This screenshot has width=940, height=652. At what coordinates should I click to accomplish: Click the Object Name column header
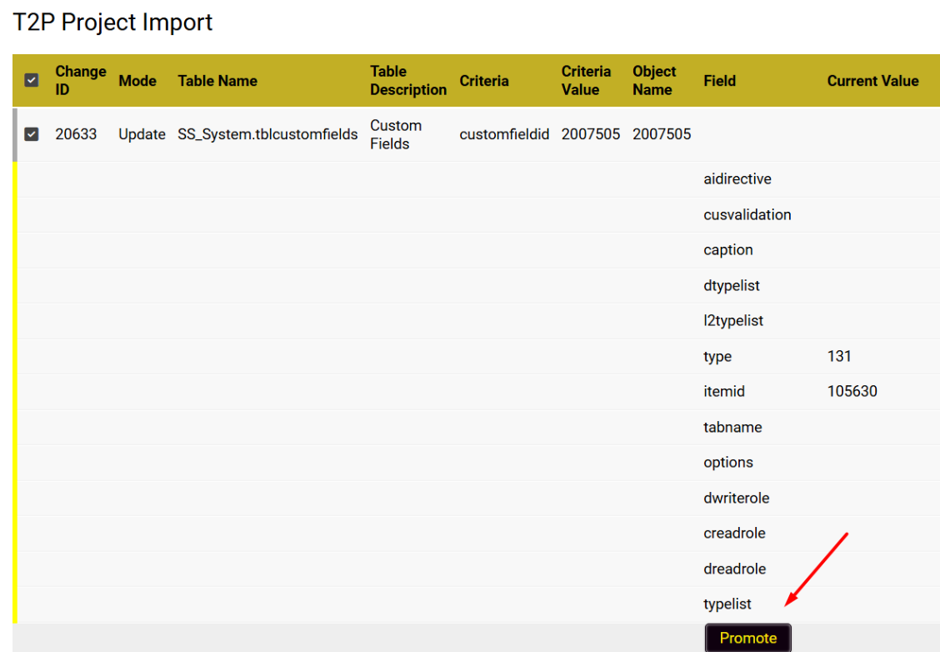[x=654, y=80]
